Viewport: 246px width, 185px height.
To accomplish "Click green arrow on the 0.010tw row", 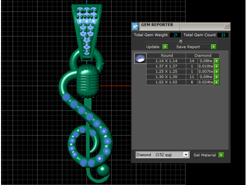I will (217, 66).
